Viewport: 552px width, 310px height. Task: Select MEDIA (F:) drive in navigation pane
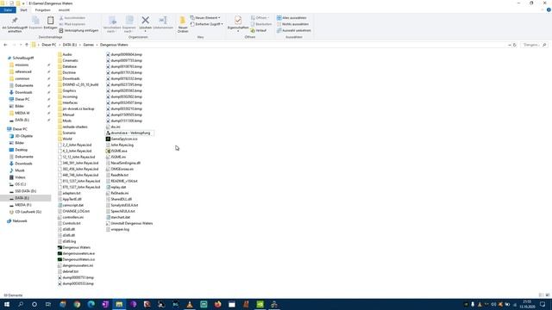click(23, 205)
